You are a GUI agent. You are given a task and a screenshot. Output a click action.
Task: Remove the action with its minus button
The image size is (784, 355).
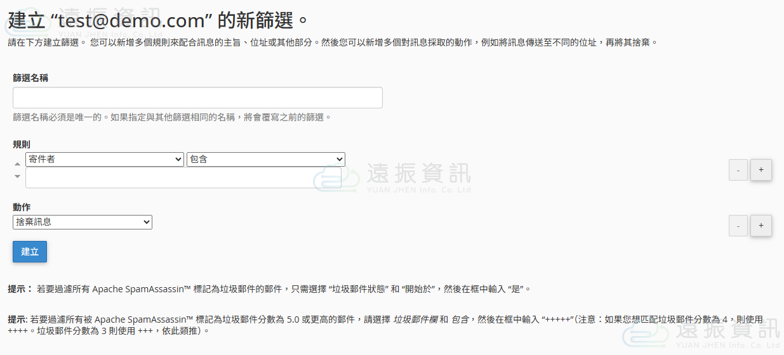point(738,226)
